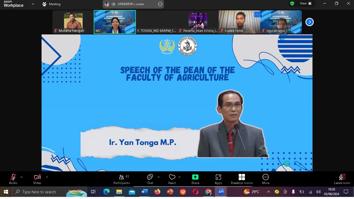Select Kadek Fendi's video thumbnail
The height and width of the screenshot is (199, 354).
[x=239, y=22]
